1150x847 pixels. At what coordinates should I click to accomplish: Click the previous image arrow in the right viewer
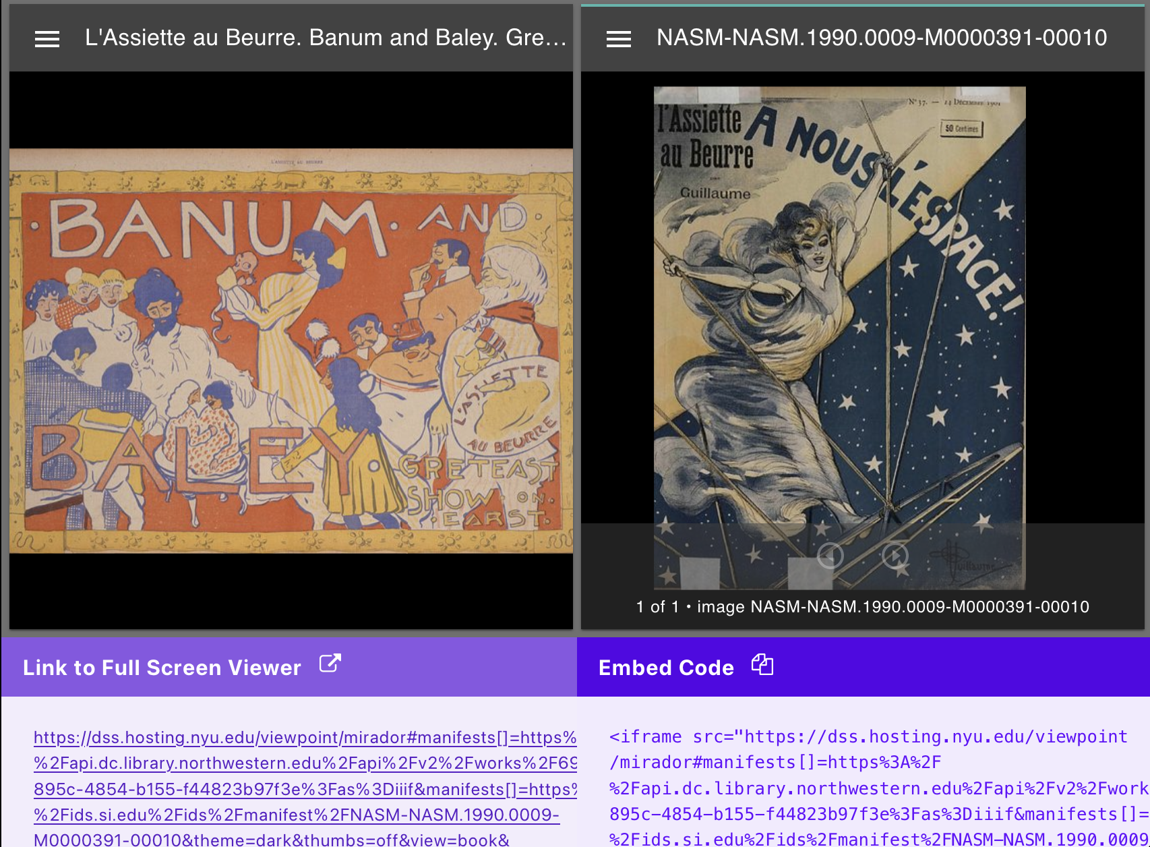tap(830, 556)
